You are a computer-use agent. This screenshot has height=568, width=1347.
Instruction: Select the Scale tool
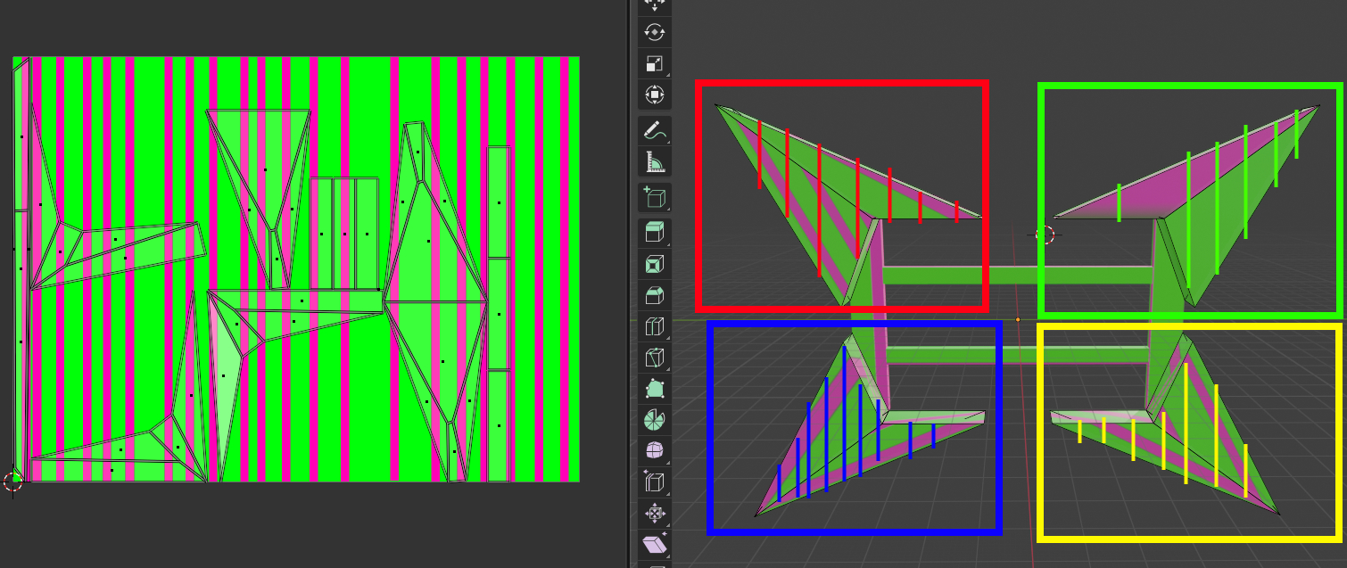pos(654,63)
